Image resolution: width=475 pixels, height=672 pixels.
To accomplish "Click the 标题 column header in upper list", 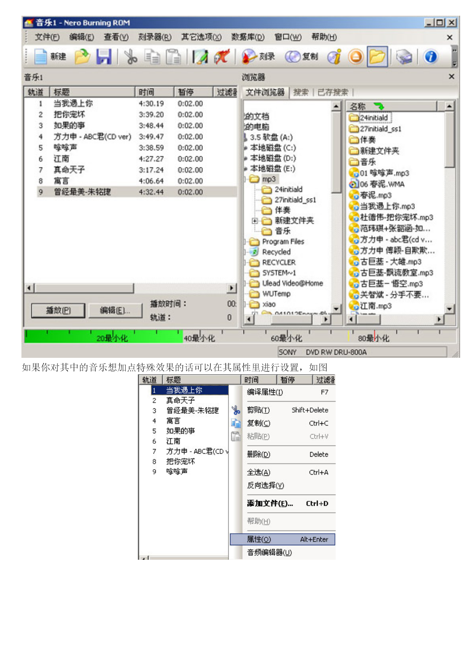I will coord(92,92).
